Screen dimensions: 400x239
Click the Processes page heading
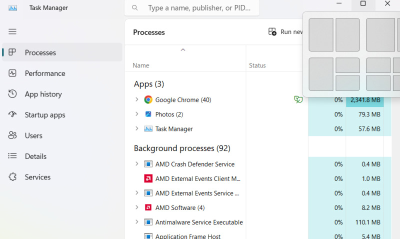[149, 32]
